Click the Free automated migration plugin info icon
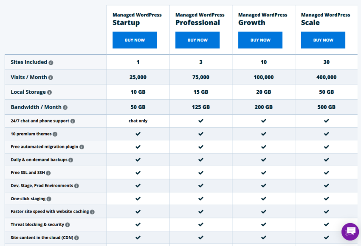 point(82,147)
